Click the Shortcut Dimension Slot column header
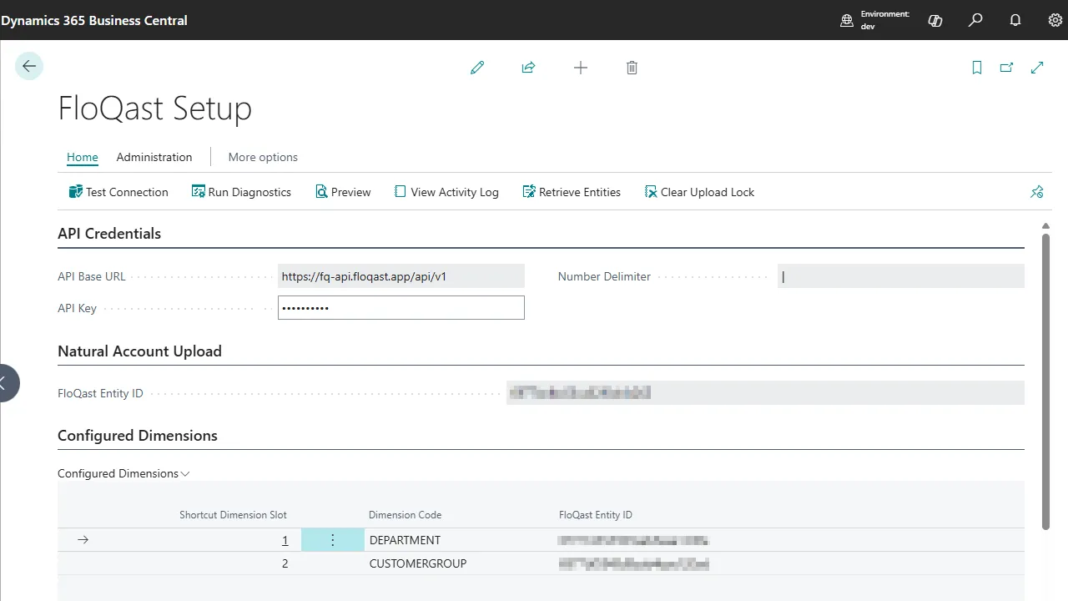The width and height of the screenshot is (1068, 601). [233, 515]
